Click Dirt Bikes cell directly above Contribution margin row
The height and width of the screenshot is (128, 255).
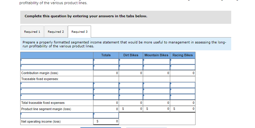(131, 67)
